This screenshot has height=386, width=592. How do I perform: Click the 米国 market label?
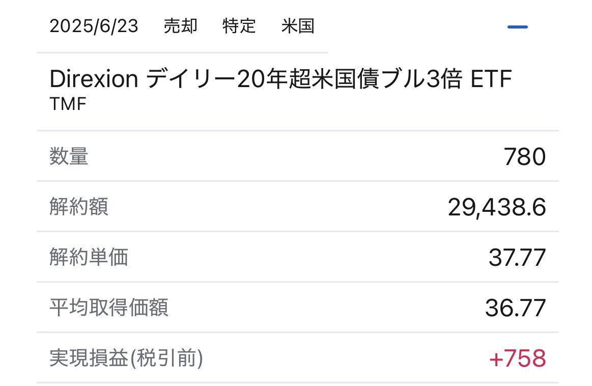[x=298, y=26]
